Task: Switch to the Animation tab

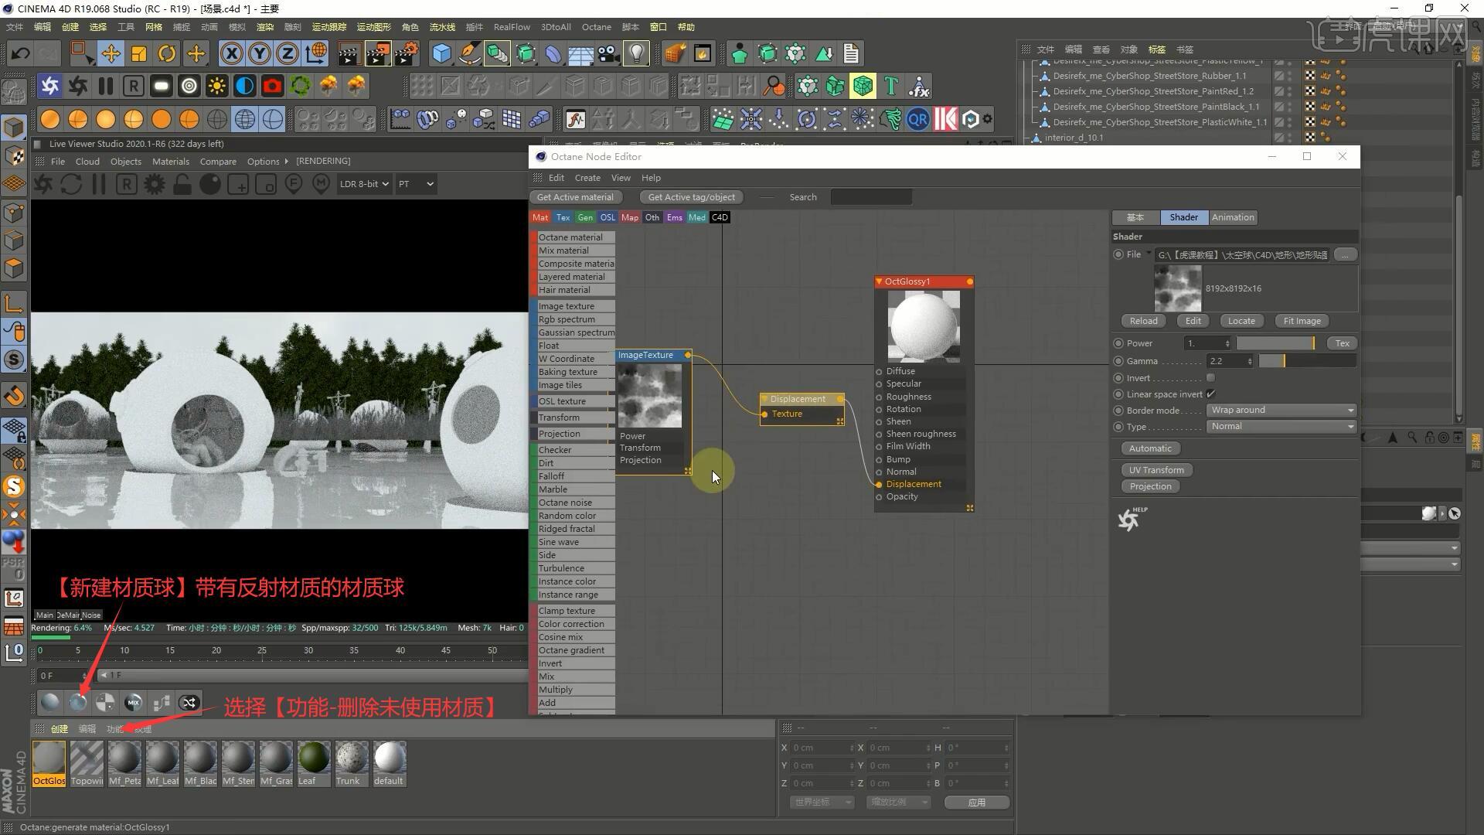Action: 1233,217
